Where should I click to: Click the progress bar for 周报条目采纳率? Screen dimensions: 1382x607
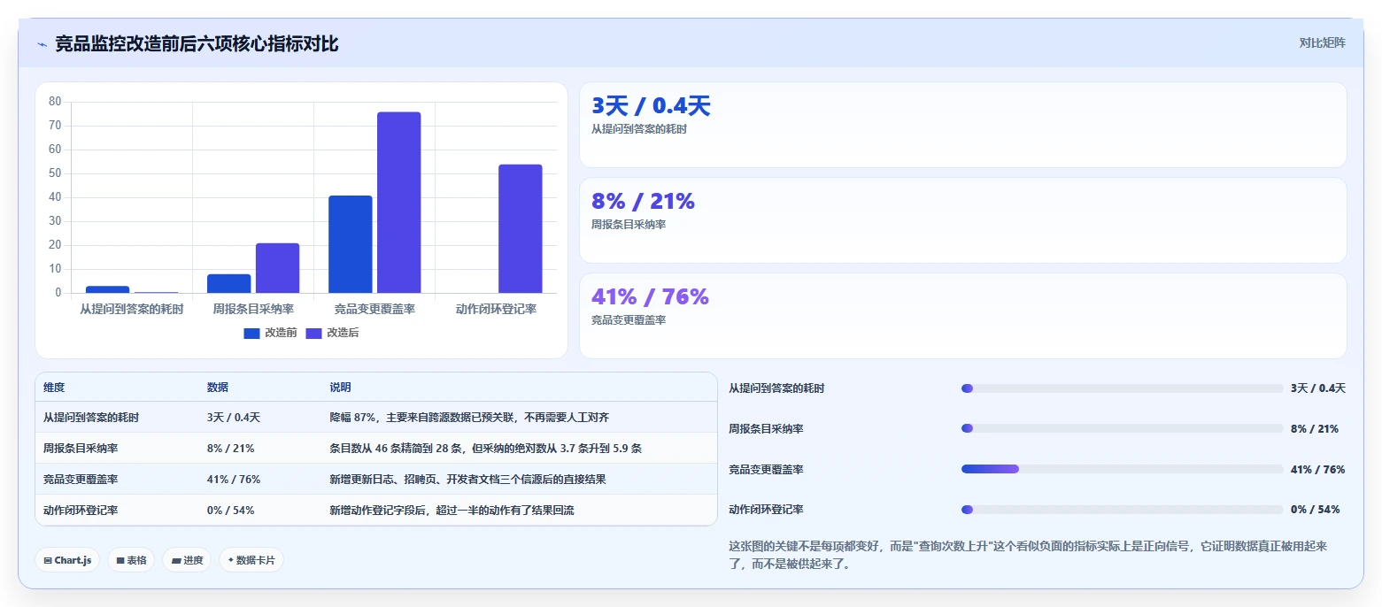click(x=1122, y=428)
